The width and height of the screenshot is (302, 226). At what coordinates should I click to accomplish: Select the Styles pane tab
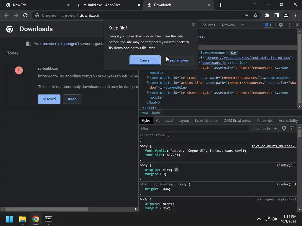[146, 121]
